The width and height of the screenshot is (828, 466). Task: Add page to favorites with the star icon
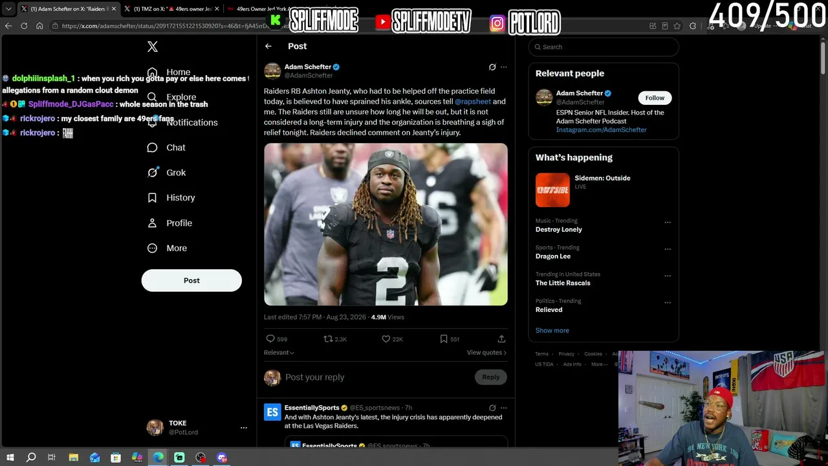click(677, 26)
